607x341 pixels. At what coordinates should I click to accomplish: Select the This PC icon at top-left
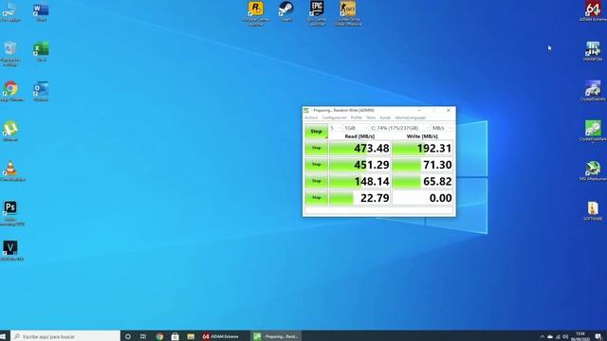[10, 12]
